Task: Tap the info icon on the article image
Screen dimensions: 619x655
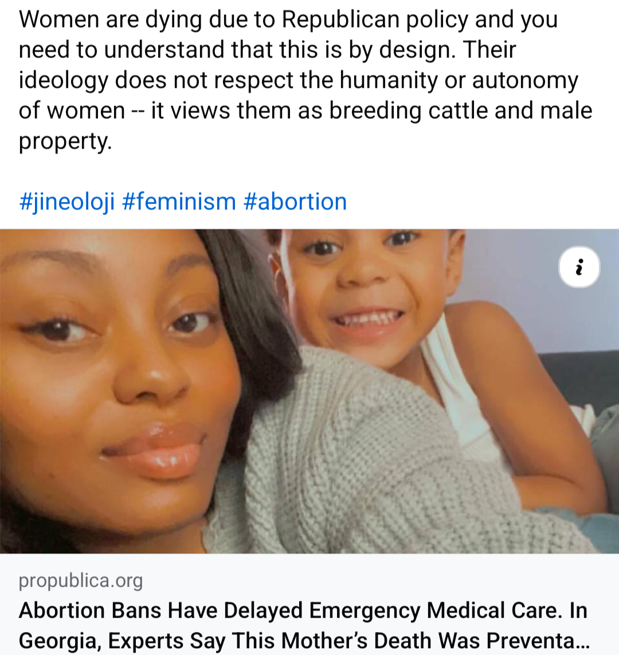Action: (579, 267)
